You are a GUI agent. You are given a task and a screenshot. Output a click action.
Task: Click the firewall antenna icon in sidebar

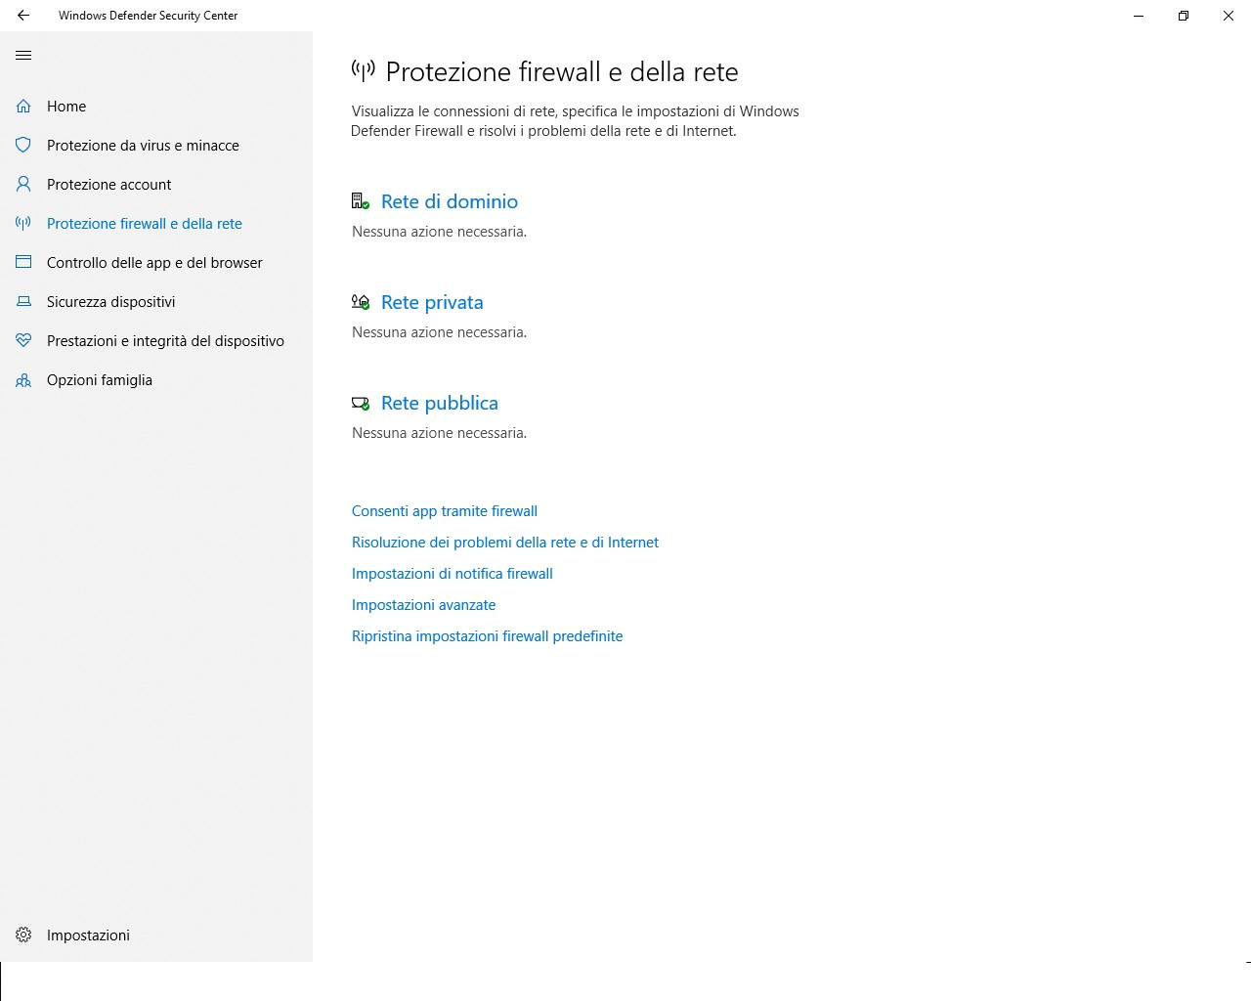pos(23,223)
